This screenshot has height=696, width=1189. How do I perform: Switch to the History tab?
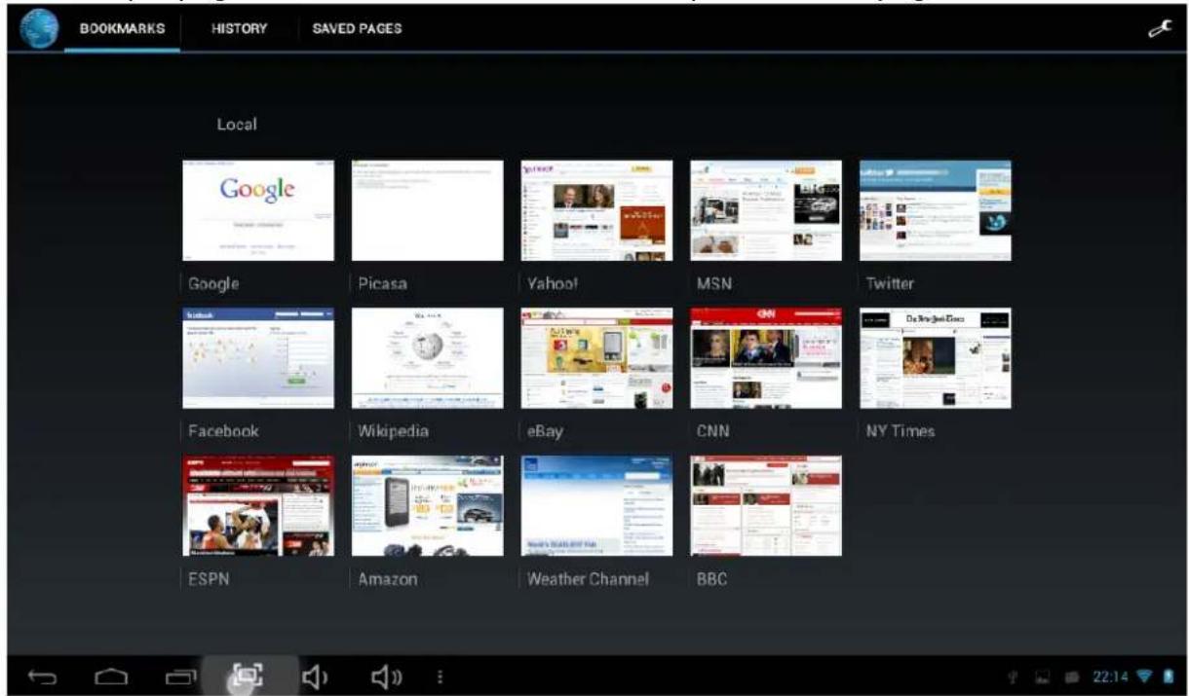pyautogui.click(x=239, y=29)
